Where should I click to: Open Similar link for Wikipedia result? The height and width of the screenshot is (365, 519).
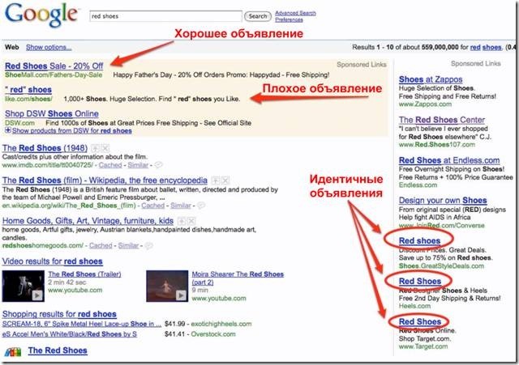point(181,206)
